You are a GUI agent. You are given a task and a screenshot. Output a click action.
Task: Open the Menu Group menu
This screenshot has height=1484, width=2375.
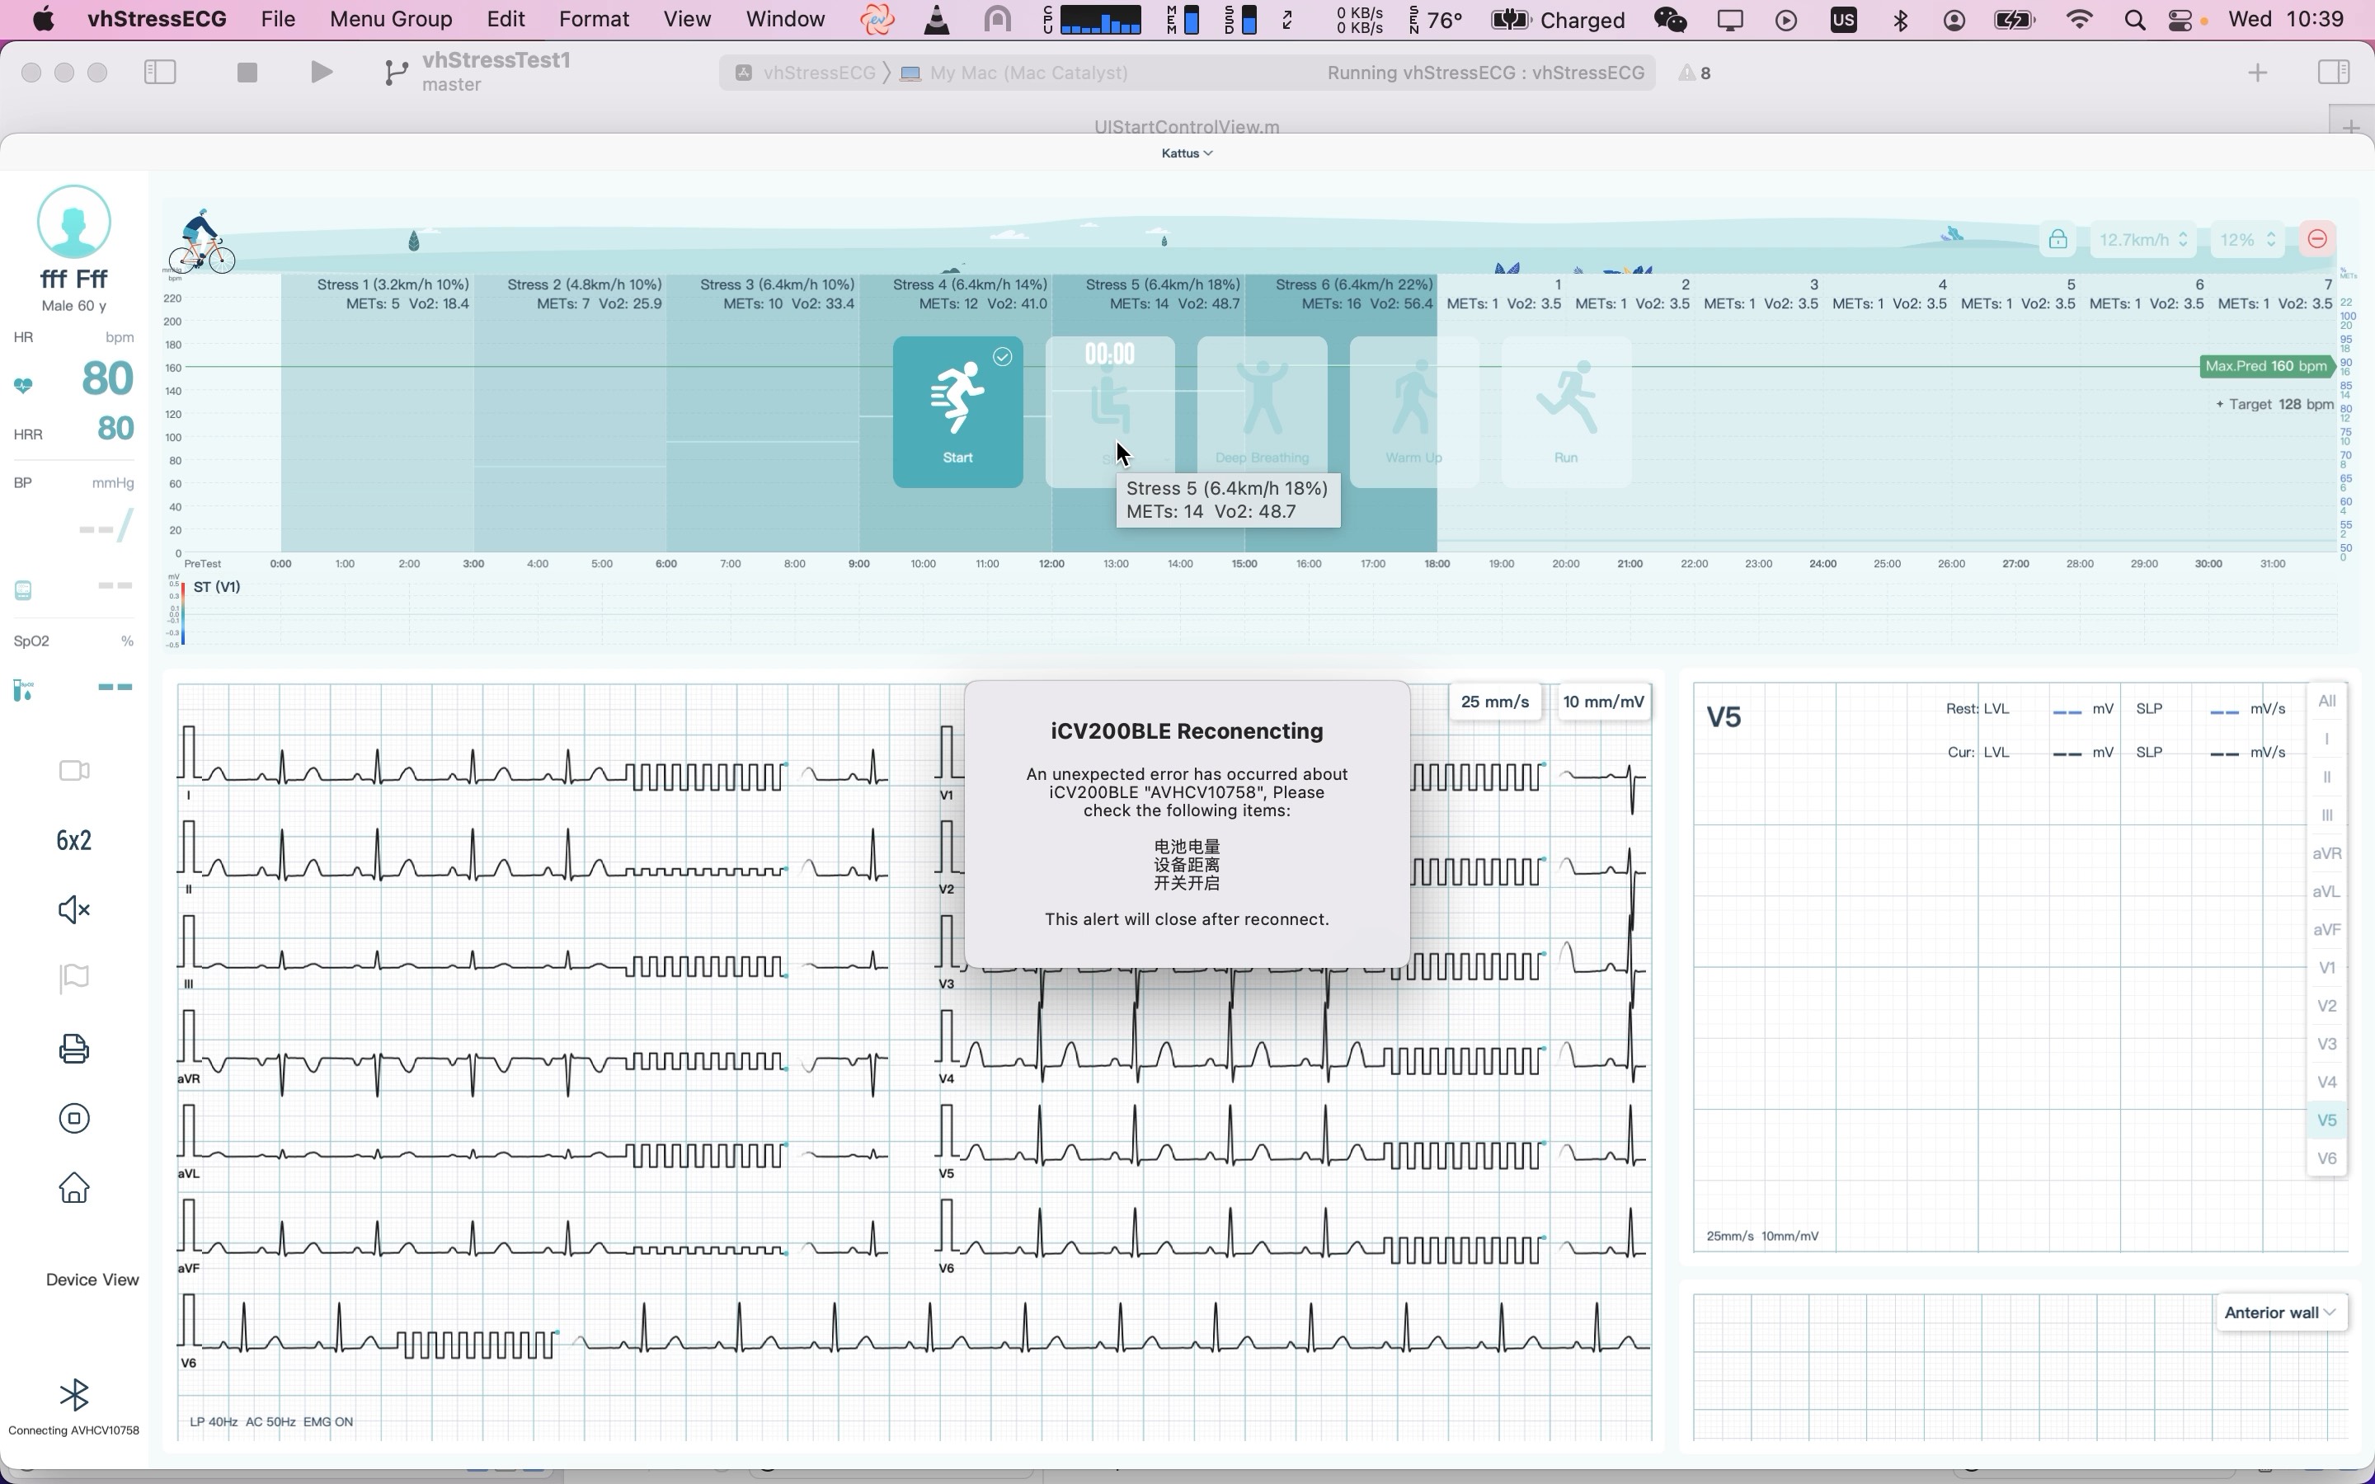[x=391, y=20]
